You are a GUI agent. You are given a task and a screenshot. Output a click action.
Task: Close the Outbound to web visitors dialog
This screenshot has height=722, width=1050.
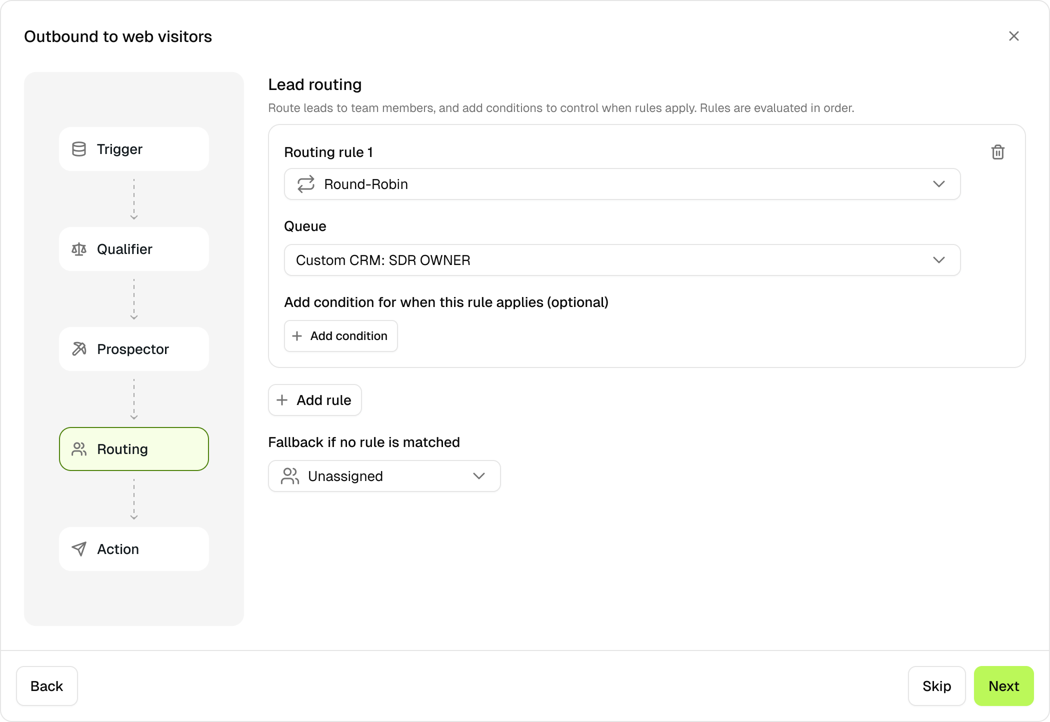pos(1013,36)
